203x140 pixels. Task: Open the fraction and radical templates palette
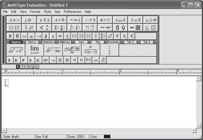tap(29, 28)
